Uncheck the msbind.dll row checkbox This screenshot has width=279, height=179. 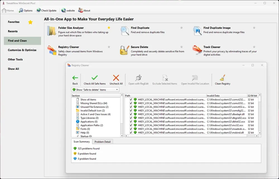click(x=131, y=133)
